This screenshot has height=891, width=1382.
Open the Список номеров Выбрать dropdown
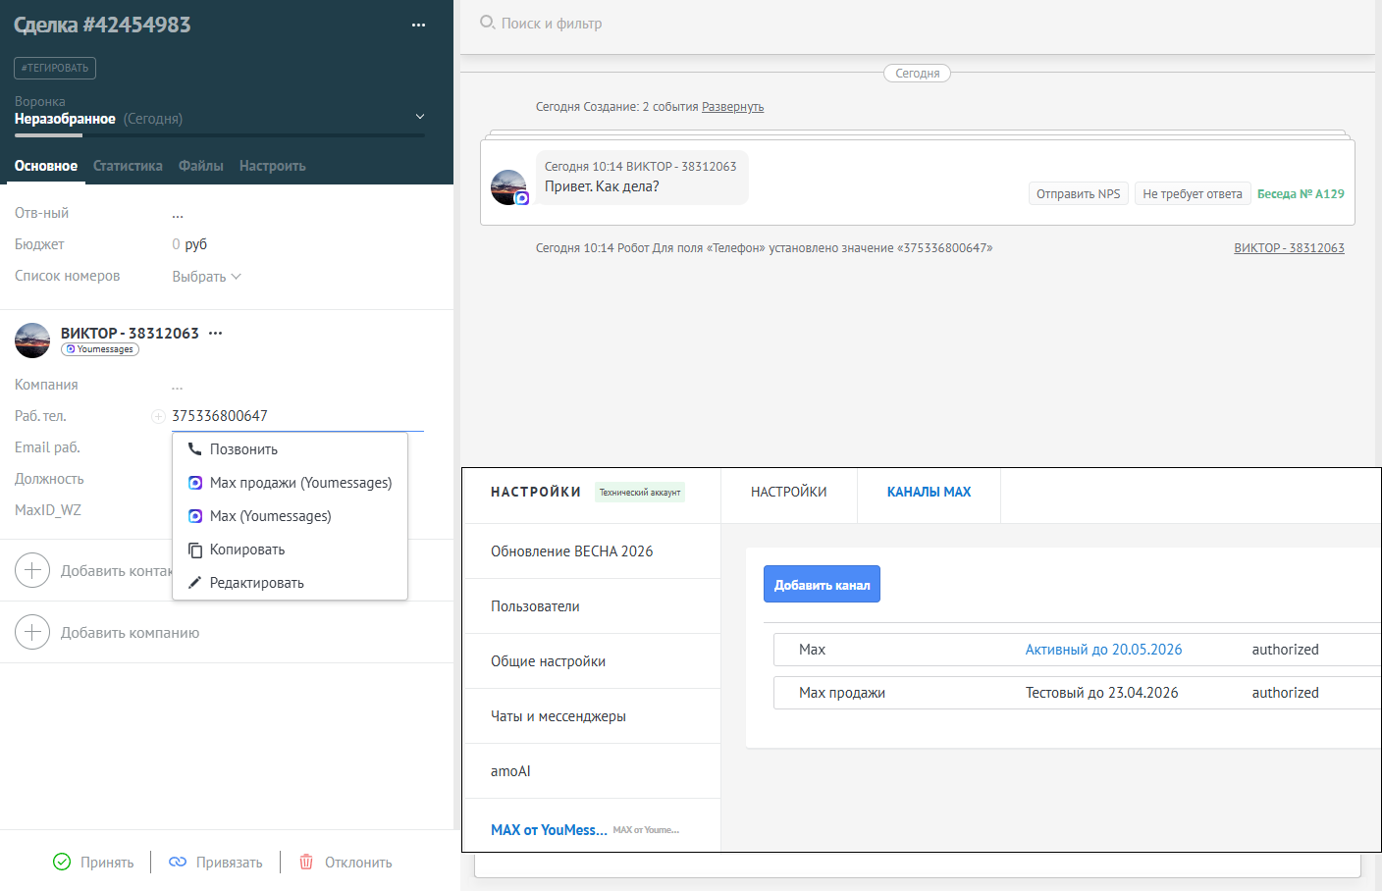point(206,277)
